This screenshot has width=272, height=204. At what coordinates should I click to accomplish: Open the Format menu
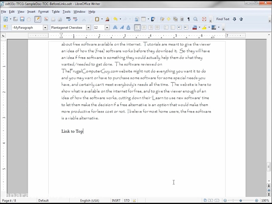point(43,11)
